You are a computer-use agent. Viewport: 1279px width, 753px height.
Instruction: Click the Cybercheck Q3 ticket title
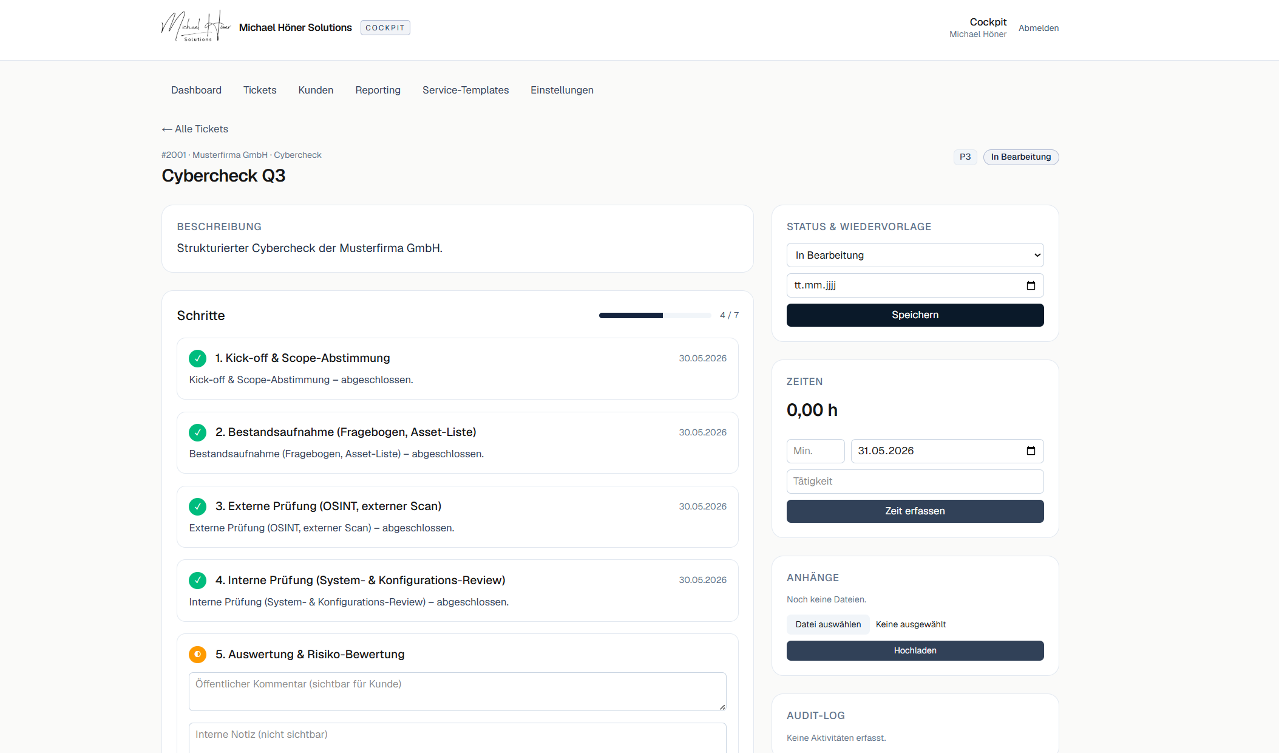pos(223,176)
